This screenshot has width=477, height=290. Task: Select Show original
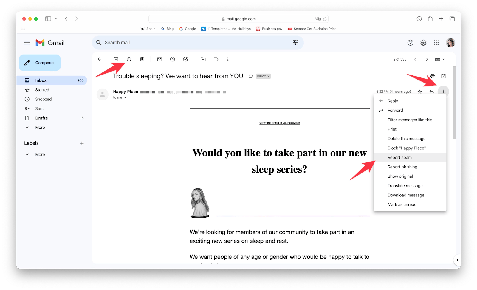click(x=410, y=176)
